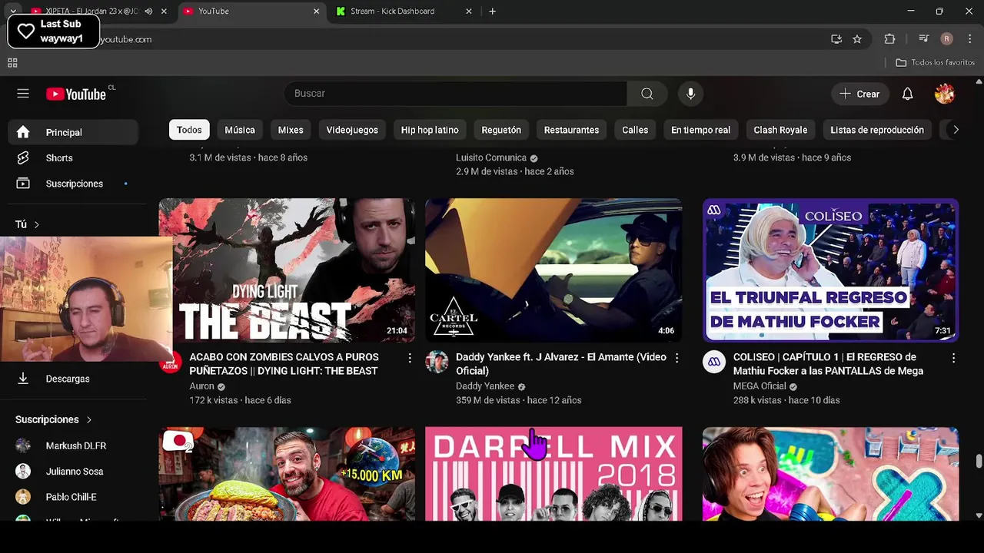The height and width of the screenshot is (553, 984).
Task: Select the Reguetón filter chip
Action: point(501,130)
